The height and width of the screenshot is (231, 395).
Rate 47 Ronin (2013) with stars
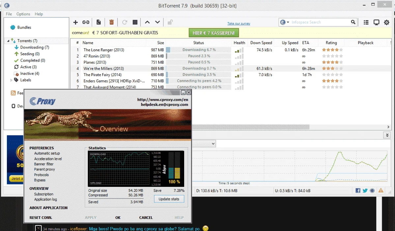pos(332,56)
